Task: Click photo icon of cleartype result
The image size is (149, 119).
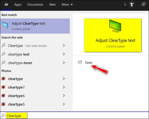Action: [x=3, y=79]
